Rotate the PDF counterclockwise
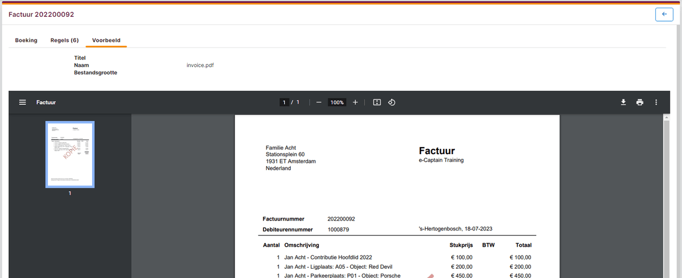The height and width of the screenshot is (278, 682). (x=392, y=102)
